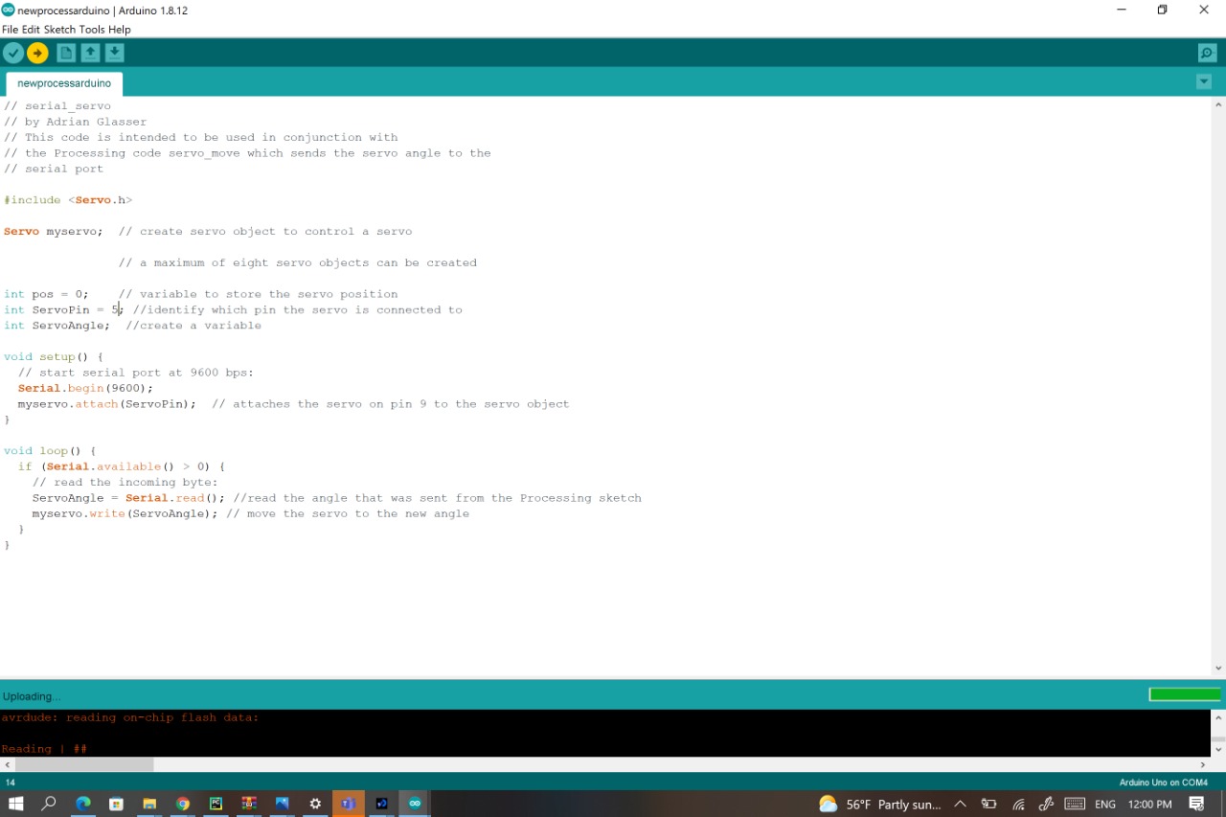The image size is (1226, 817).
Task: Click the ENG language indicator
Action: [1105, 805]
